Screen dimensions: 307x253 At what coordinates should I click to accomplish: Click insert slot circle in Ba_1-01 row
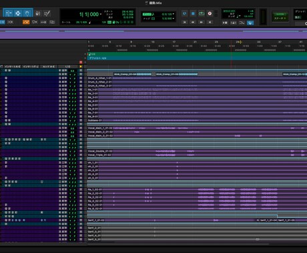click(6, 90)
